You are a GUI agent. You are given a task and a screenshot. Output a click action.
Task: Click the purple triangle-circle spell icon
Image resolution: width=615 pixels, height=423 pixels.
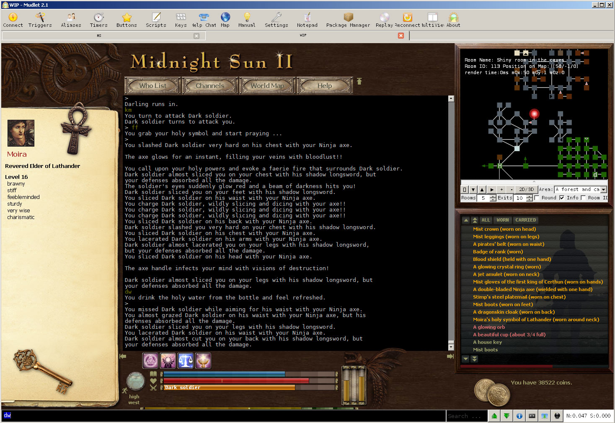coord(150,361)
